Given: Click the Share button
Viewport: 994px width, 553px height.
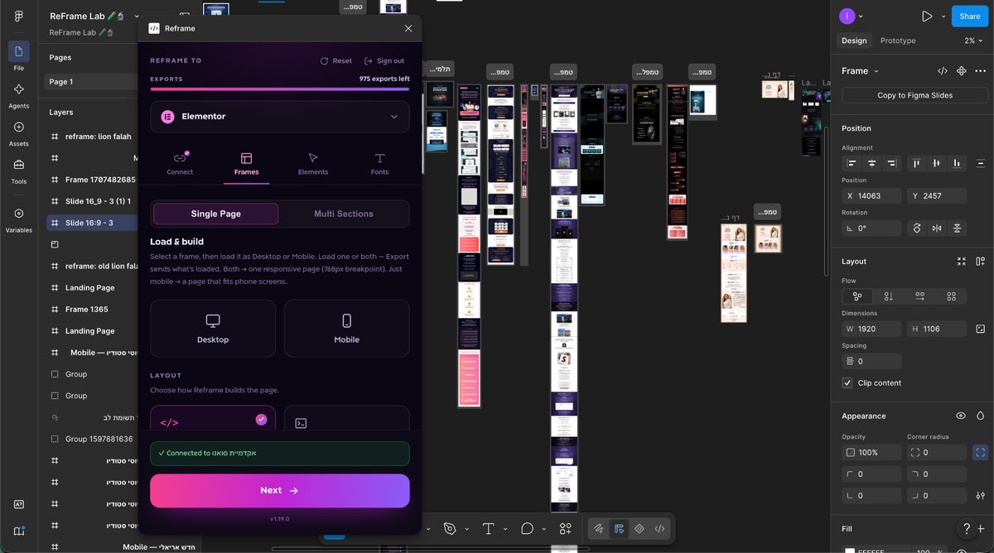Looking at the screenshot, I should click(970, 17).
